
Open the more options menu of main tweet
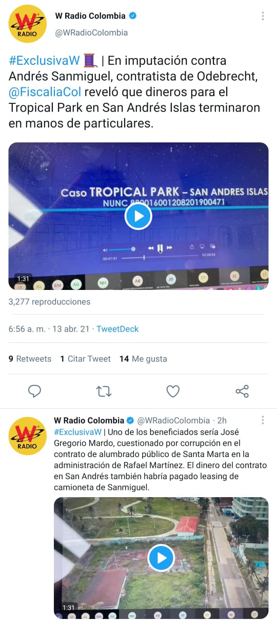(263, 16)
